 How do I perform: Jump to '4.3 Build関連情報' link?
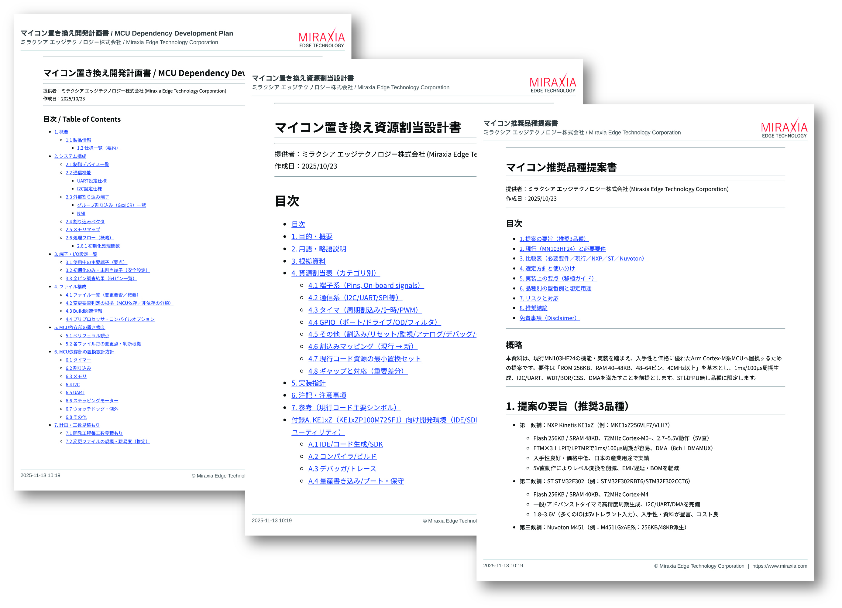tap(84, 311)
